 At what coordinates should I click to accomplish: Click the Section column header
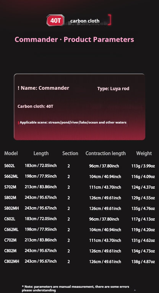click(x=70, y=153)
